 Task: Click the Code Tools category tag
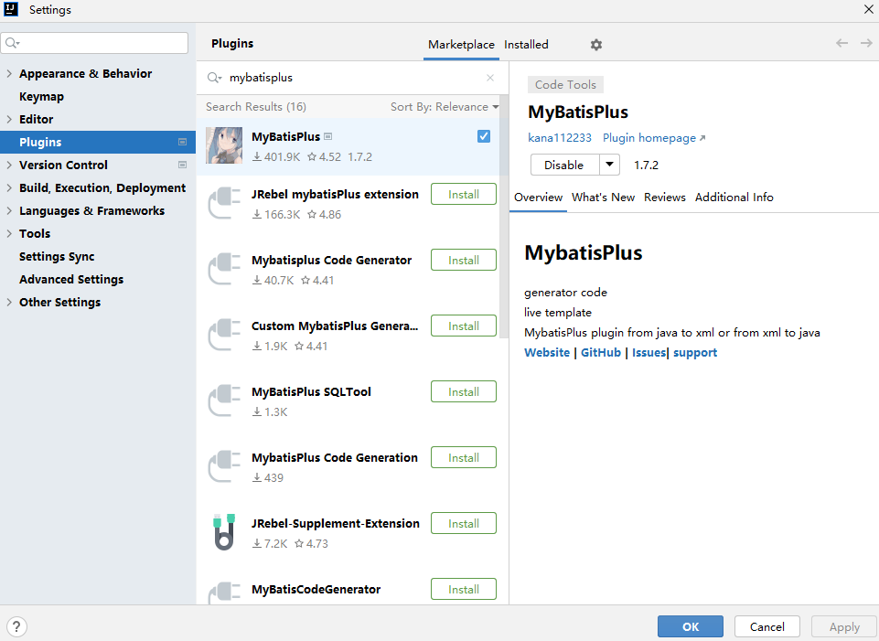[565, 85]
